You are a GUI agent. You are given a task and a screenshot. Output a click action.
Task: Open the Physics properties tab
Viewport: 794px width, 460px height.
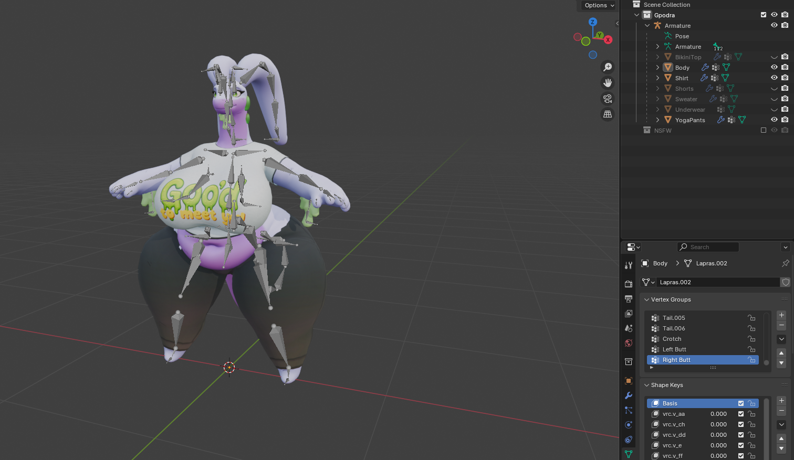629,425
